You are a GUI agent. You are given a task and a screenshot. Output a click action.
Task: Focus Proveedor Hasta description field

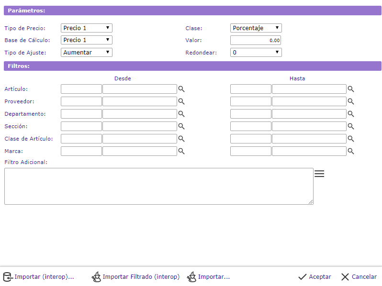point(309,101)
